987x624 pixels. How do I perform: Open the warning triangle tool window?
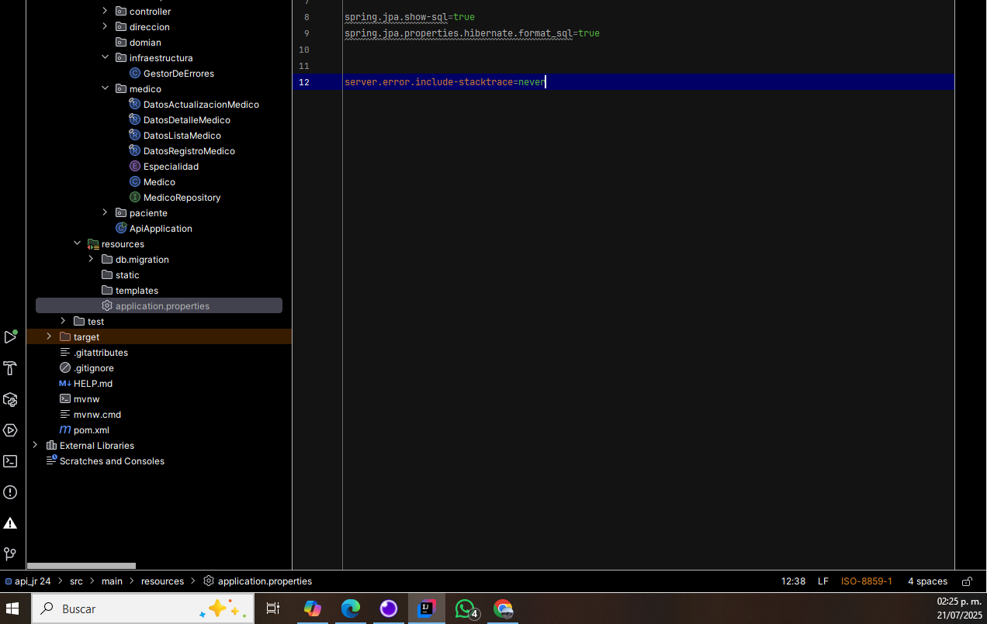coord(10,523)
